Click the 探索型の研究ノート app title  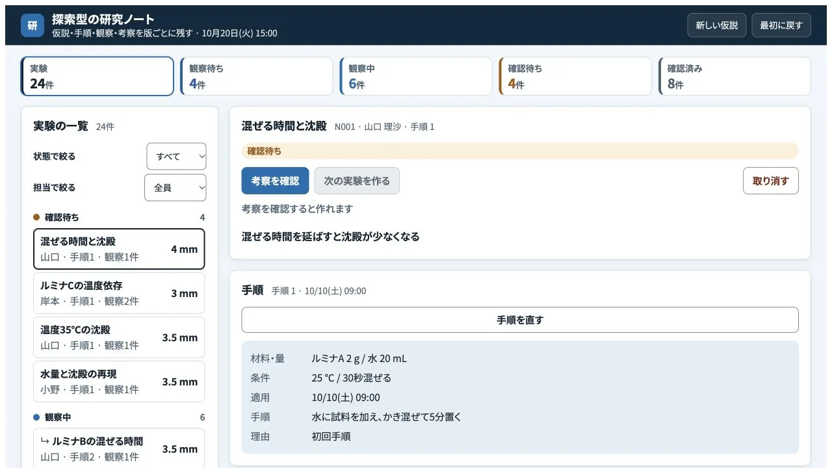103,19
